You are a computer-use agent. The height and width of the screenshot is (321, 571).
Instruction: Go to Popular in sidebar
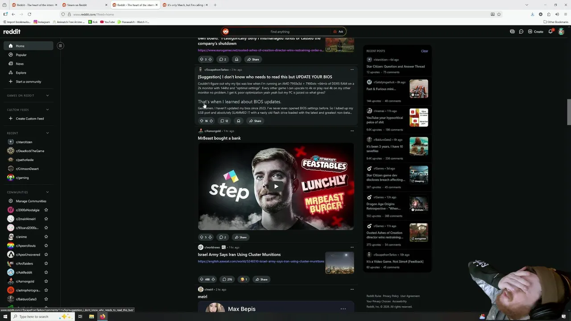(28, 55)
